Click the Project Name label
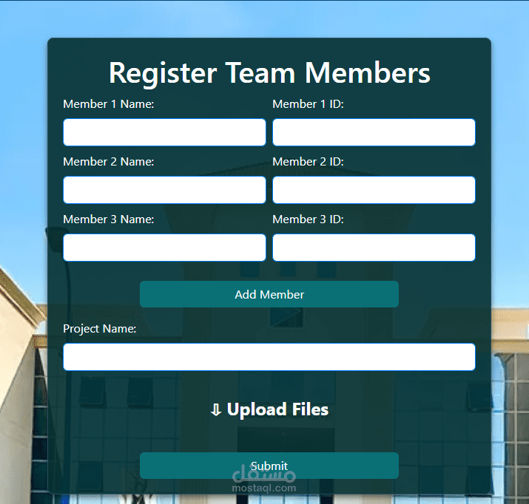The width and height of the screenshot is (529, 504). [100, 328]
